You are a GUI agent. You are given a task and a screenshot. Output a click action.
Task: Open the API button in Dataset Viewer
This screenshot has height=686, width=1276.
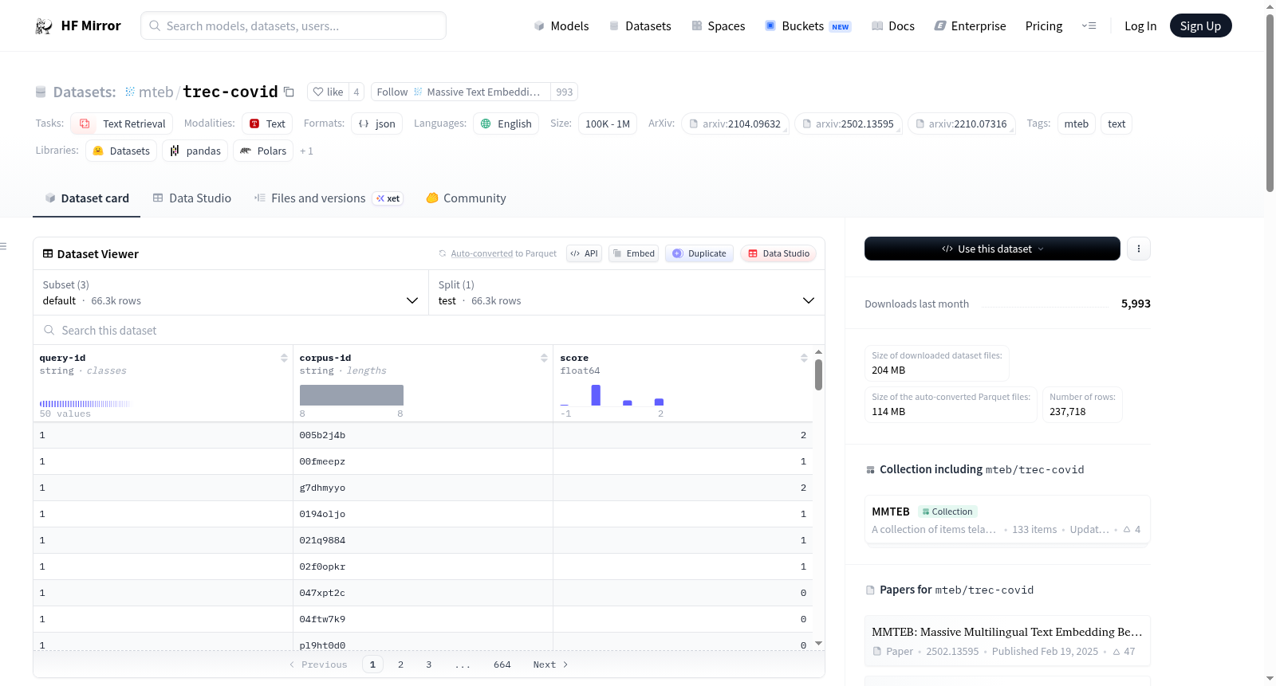coord(584,253)
